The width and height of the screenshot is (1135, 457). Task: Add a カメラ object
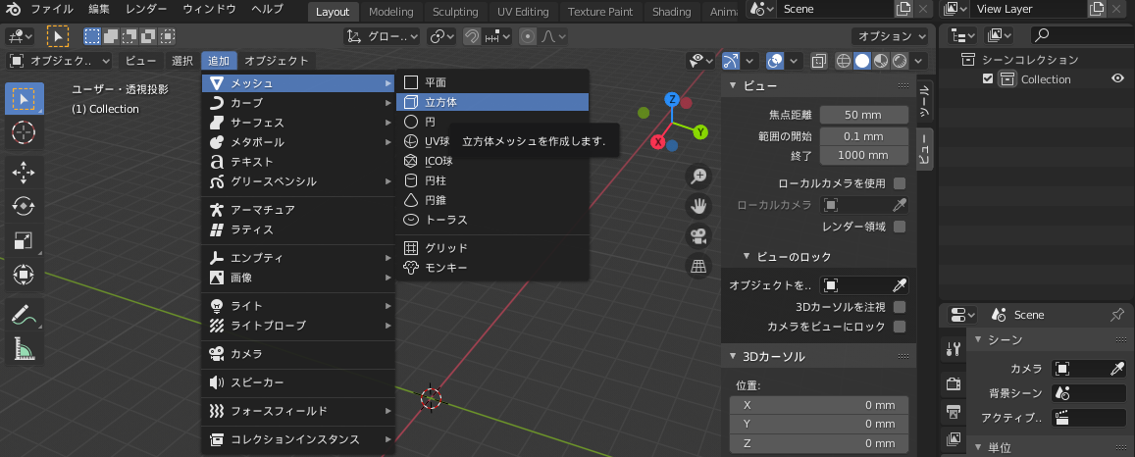(298, 354)
